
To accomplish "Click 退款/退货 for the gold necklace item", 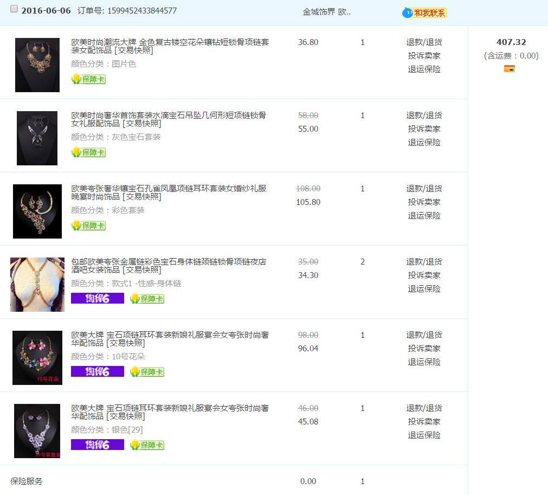I will (x=424, y=42).
